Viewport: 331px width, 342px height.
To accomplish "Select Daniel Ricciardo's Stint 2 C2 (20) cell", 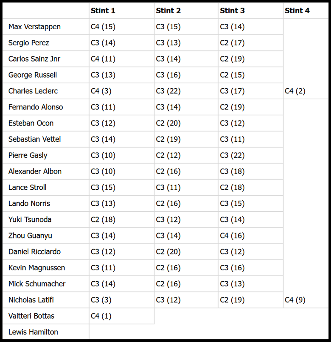I will click(x=186, y=252).
